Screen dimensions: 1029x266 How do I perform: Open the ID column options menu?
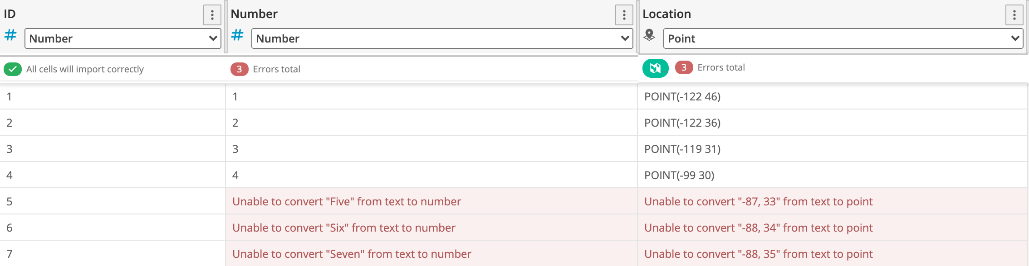point(212,15)
